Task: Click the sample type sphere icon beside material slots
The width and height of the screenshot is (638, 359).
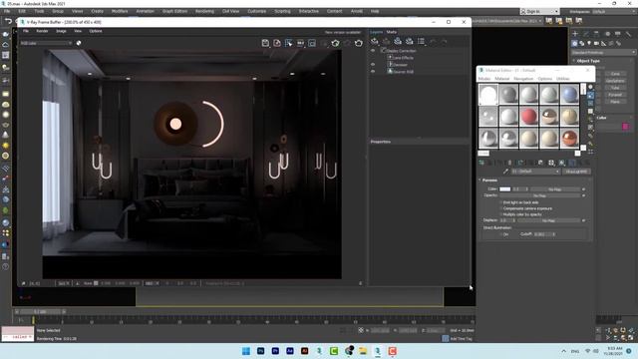Action: pyautogui.click(x=590, y=87)
